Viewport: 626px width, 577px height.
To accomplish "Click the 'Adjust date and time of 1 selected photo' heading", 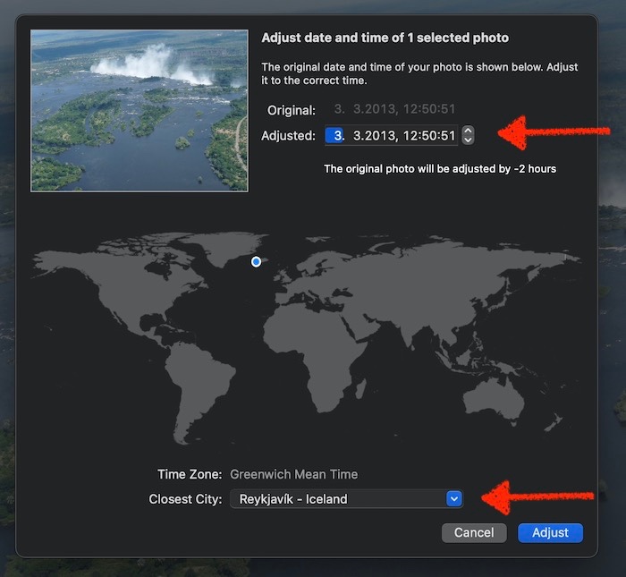I will [385, 38].
